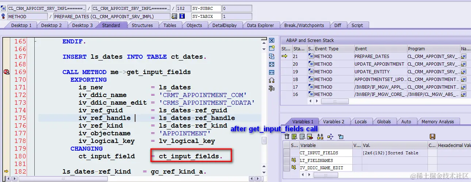This screenshot has width=471, height=182.
Task: Switch to the Locals tab
Action: pyautogui.click(x=361, y=121)
